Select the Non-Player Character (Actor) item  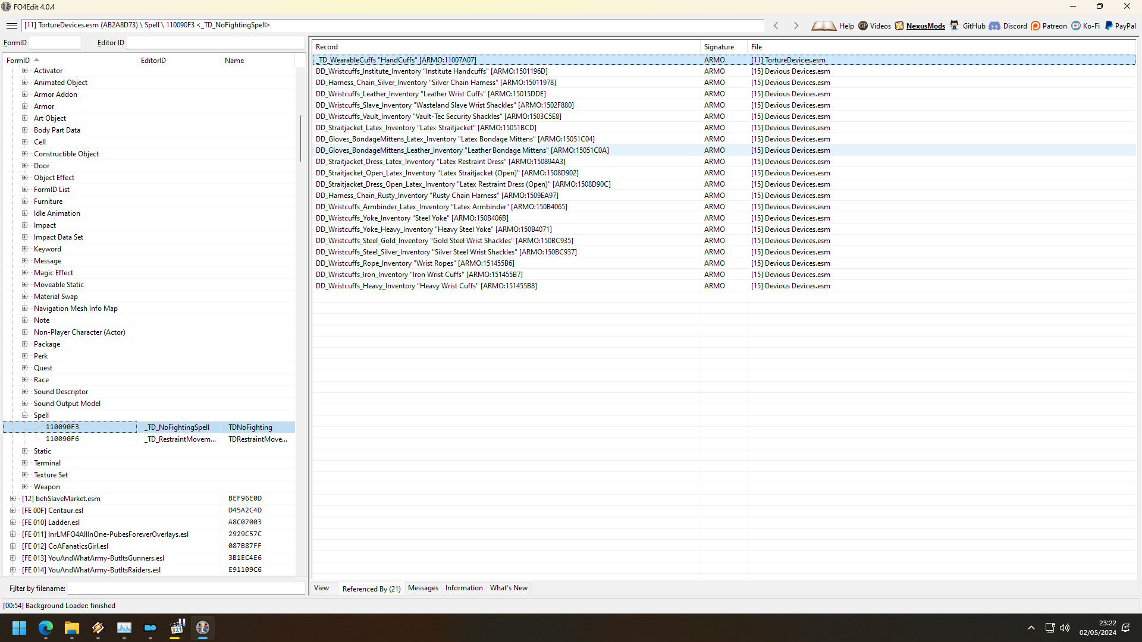point(79,332)
